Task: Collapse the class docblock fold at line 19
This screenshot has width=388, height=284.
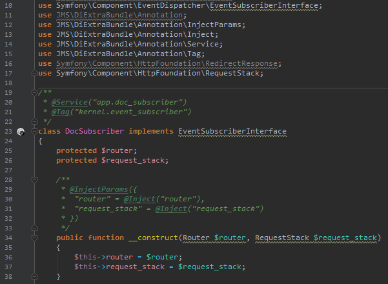Action: 34,92
